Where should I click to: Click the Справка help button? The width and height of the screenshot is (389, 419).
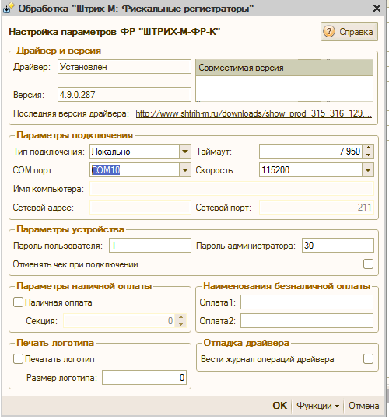click(x=349, y=32)
